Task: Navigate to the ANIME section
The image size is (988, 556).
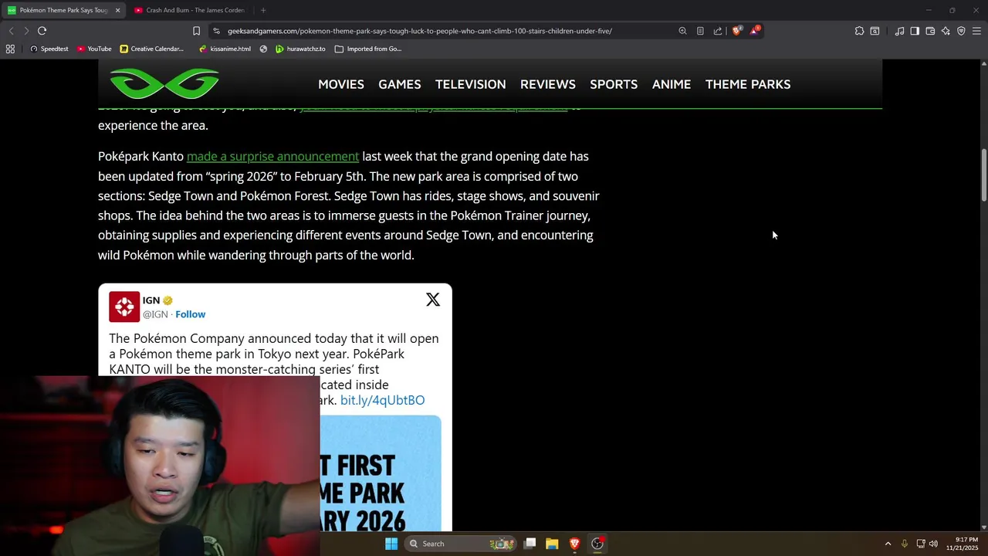Action: [x=672, y=84]
